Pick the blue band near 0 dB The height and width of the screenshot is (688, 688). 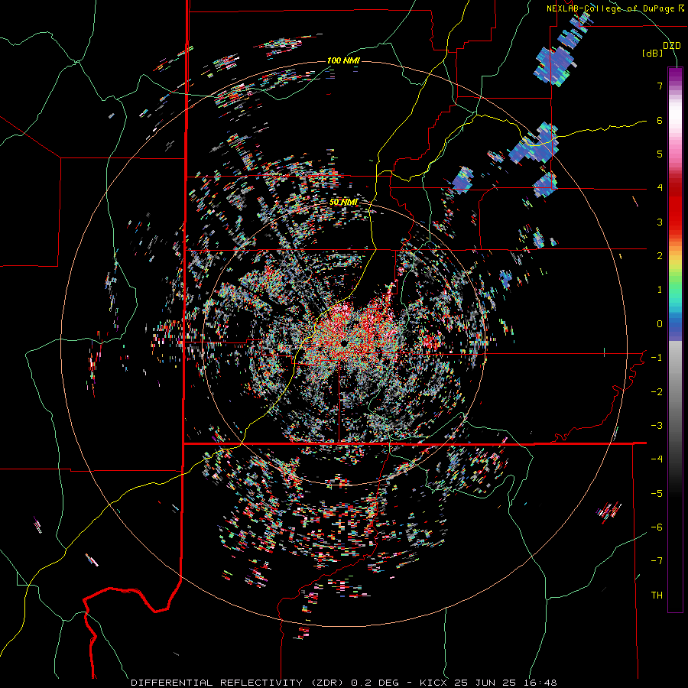tap(675, 327)
